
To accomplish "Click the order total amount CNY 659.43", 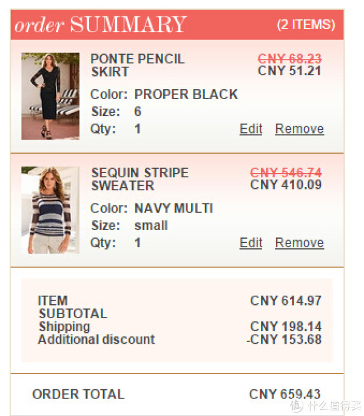I will (x=285, y=394).
